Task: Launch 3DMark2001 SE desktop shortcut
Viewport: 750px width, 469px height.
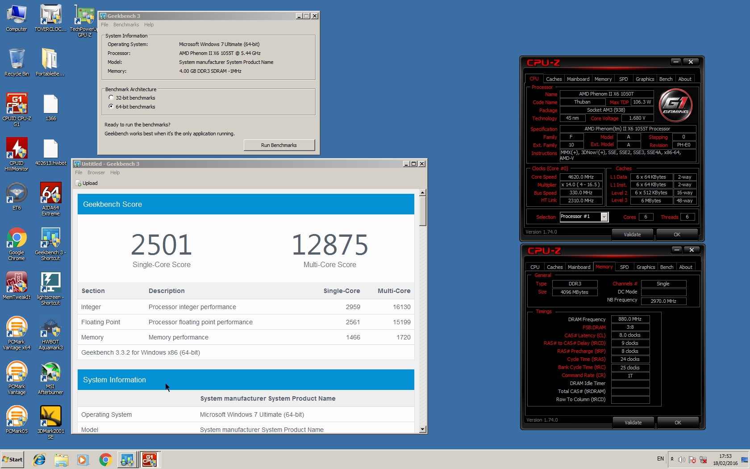Action: click(50, 422)
